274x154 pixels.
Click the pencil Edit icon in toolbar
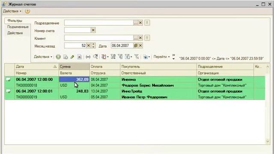click(x=72, y=57)
